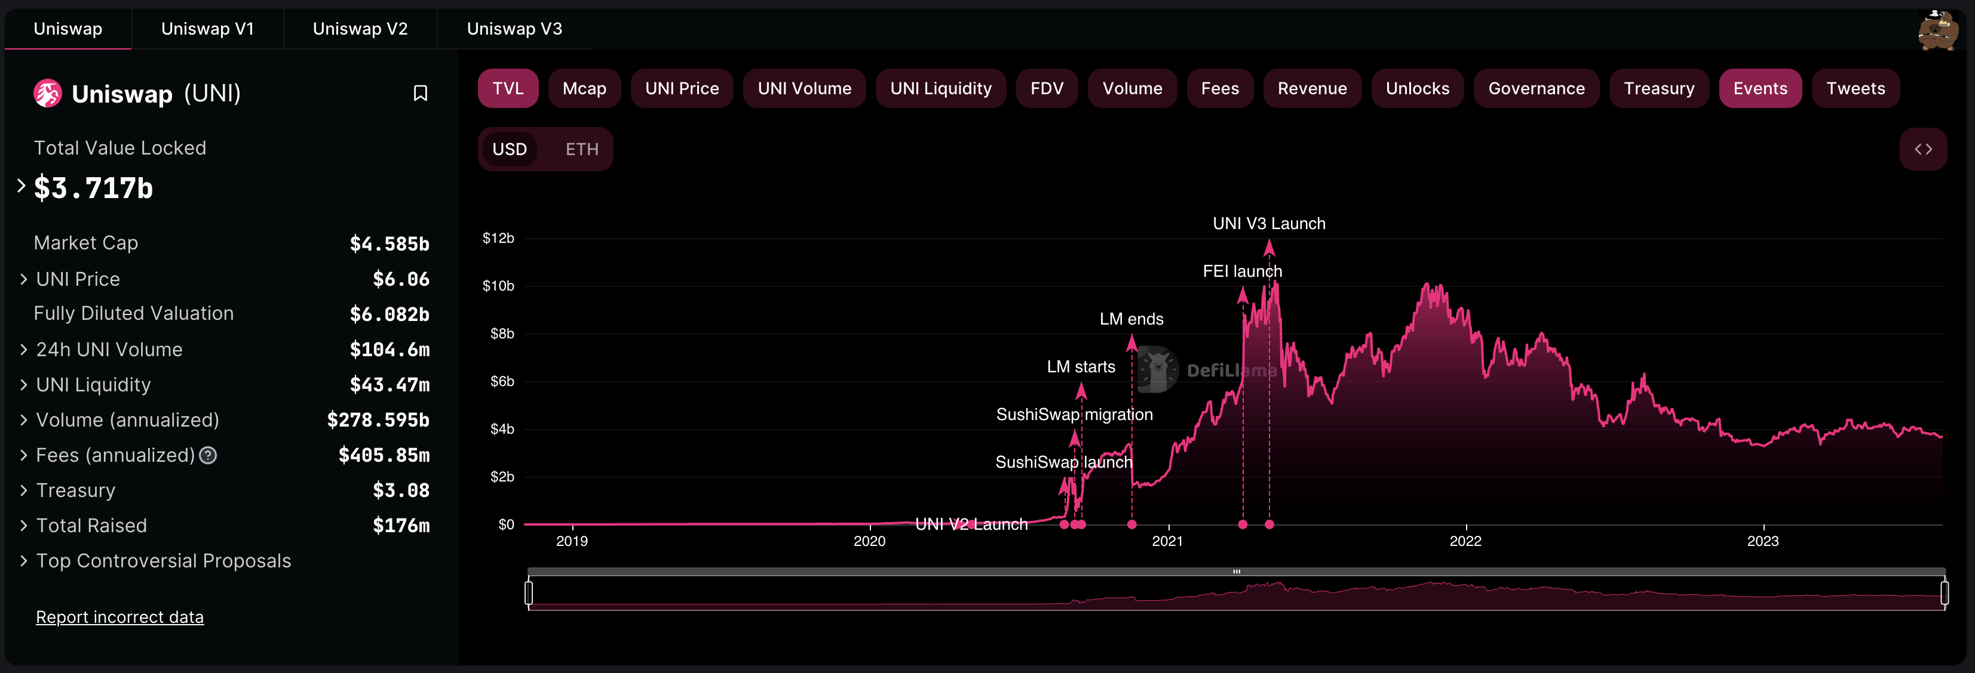Viewport: 1975px width, 673px height.
Task: Click the bookmark icon beside Uniswap title
Action: click(x=420, y=94)
